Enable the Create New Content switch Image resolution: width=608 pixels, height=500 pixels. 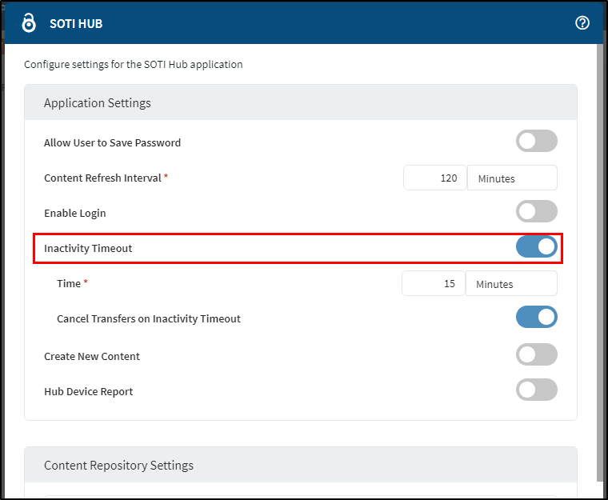tap(536, 354)
